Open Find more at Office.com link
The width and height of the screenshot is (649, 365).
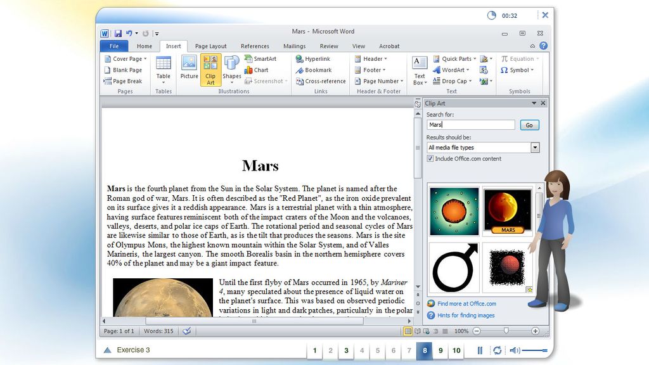pos(466,304)
